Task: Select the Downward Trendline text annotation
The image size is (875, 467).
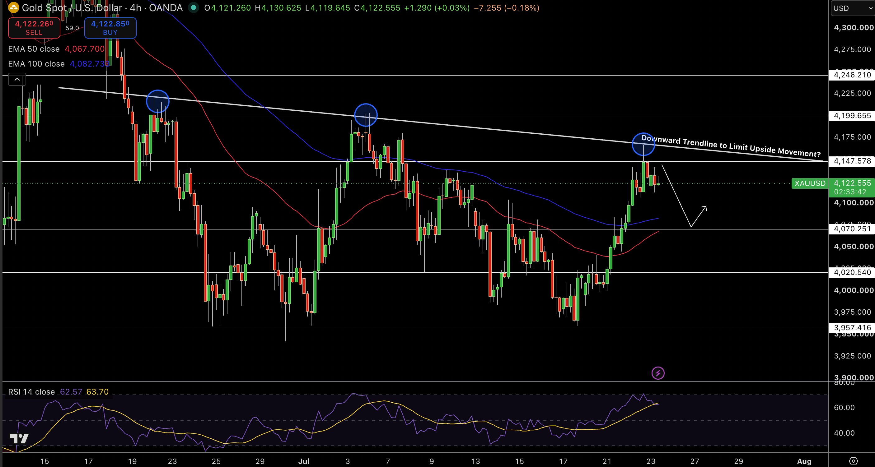Action: 731,146
